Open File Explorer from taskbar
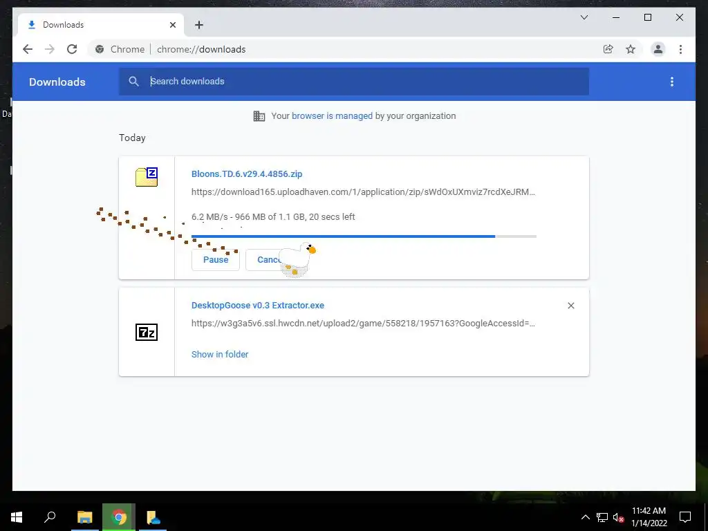Viewport: 708px width, 531px height. click(84, 517)
